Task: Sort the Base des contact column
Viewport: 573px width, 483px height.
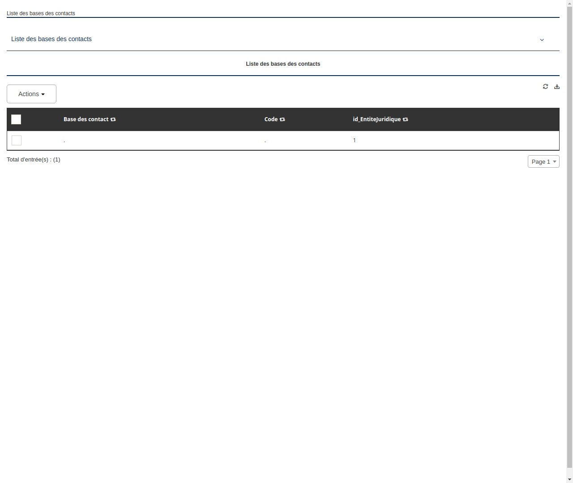Action: tap(113, 119)
